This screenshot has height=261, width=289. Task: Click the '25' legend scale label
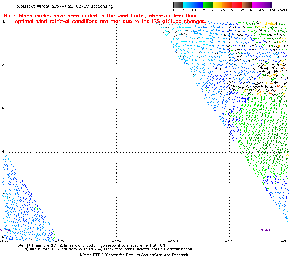[222, 10]
